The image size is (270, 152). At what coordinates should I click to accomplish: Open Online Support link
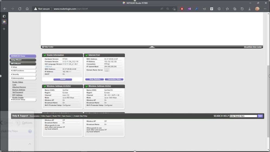[x=46, y=116]
